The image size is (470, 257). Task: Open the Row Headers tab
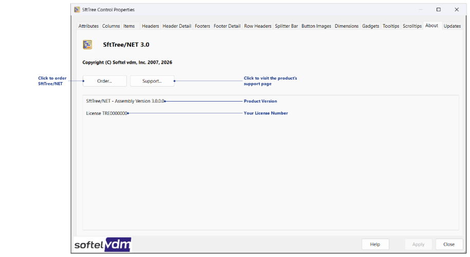click(x=257, y=26)
